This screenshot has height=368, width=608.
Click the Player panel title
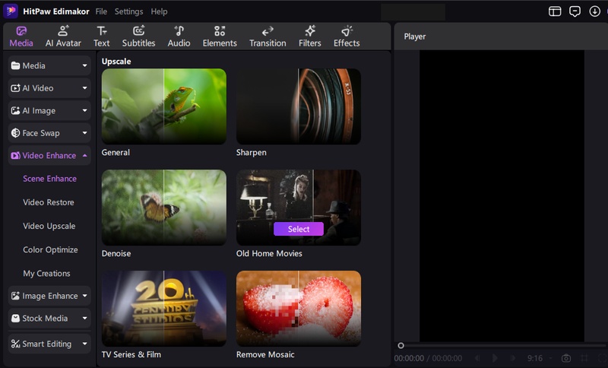point(414,36)
